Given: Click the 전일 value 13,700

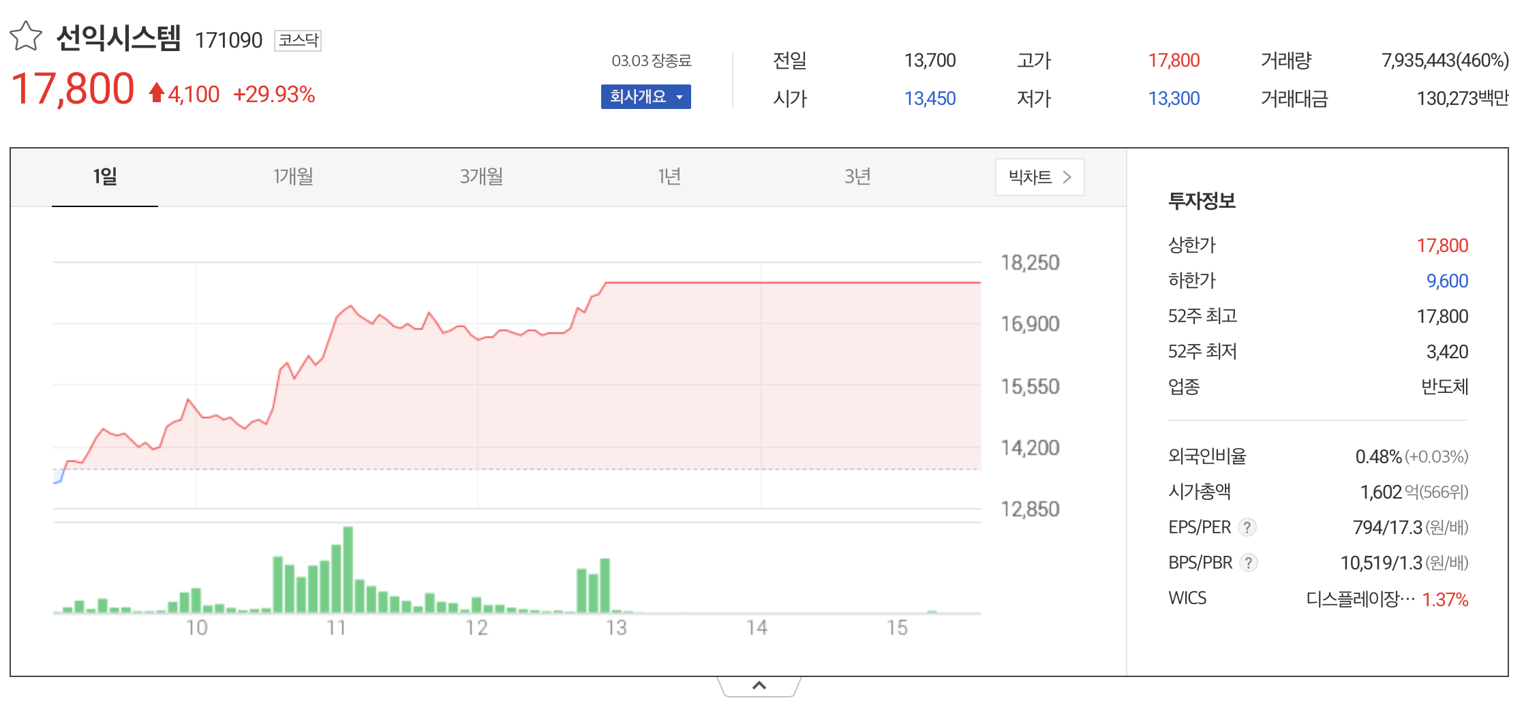Looking at the screenshot, I should (930, 61).
